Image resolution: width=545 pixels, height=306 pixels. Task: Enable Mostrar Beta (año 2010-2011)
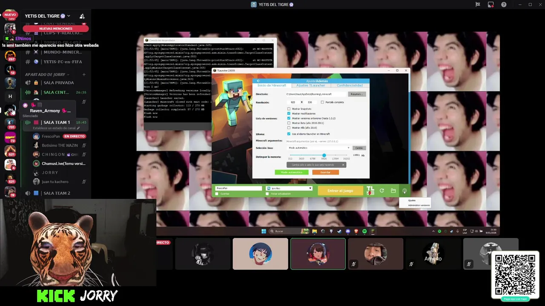pos(289,123)
